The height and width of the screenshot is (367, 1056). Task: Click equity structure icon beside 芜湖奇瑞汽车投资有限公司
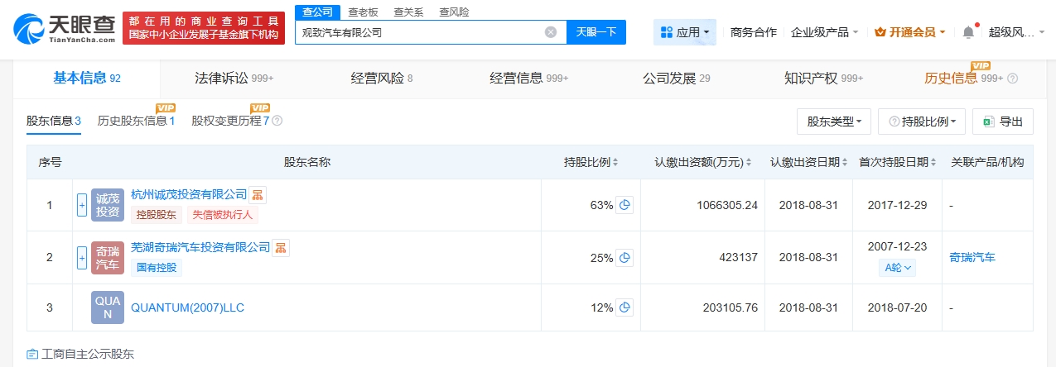tap(282, 247)
